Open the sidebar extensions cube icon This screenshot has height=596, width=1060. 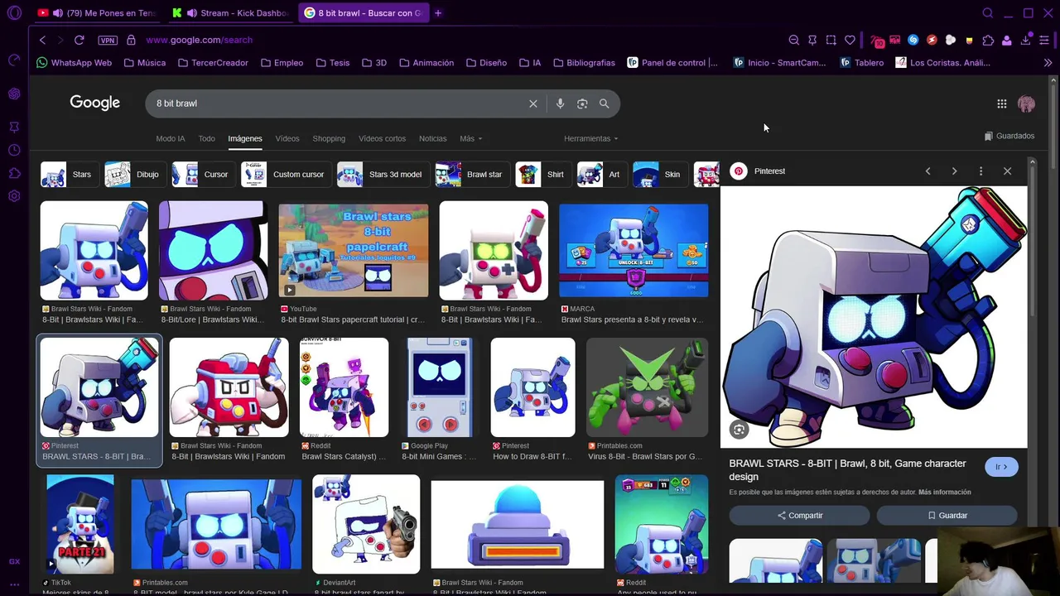pos(14,173)
